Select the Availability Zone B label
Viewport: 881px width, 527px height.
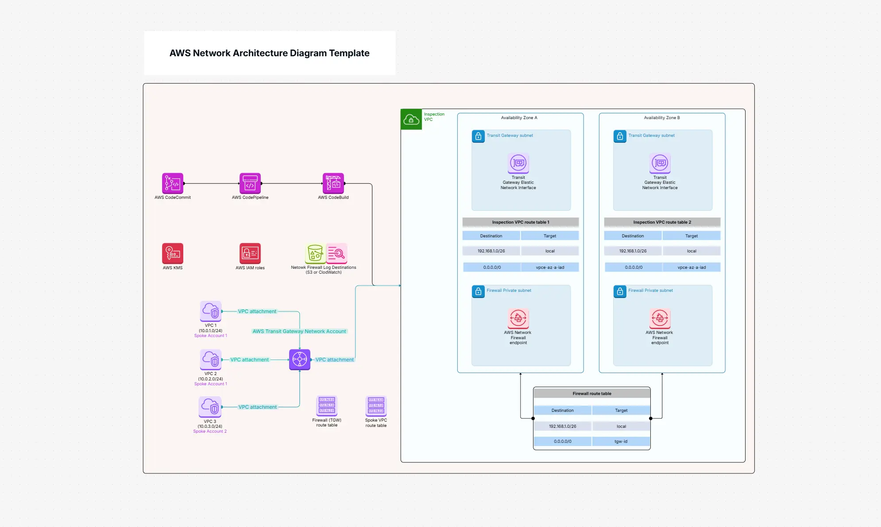click(662, 118)
